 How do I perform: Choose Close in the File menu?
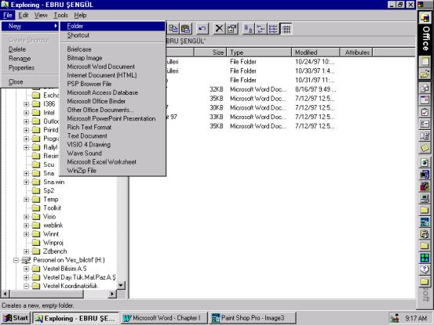[x=30, y=81]
